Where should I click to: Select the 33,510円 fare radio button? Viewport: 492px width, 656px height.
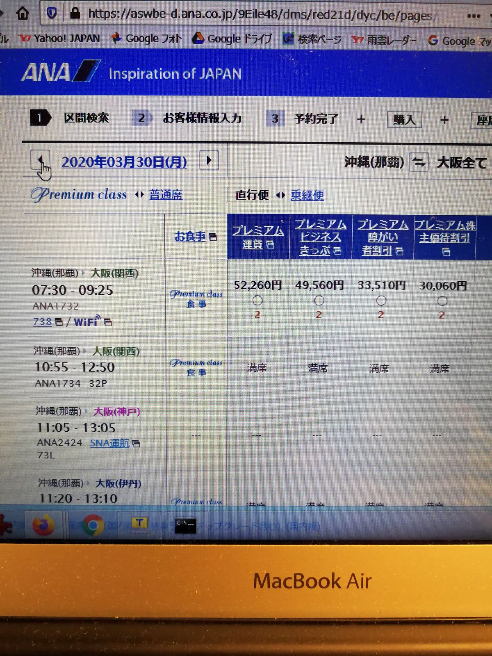(x=381, y=301)
